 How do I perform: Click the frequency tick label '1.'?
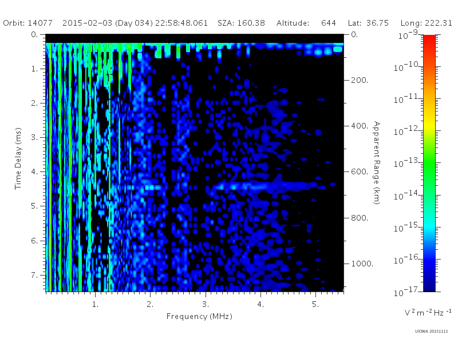(96, 305)
